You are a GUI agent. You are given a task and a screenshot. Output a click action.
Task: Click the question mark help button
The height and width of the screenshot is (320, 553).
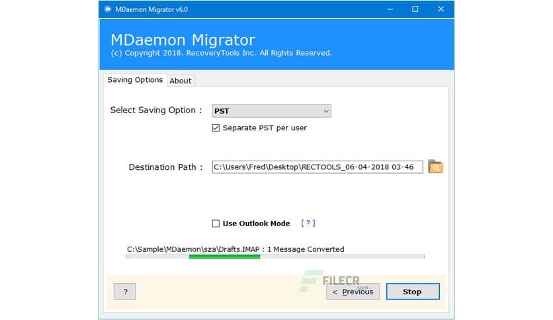click(125, 292)
